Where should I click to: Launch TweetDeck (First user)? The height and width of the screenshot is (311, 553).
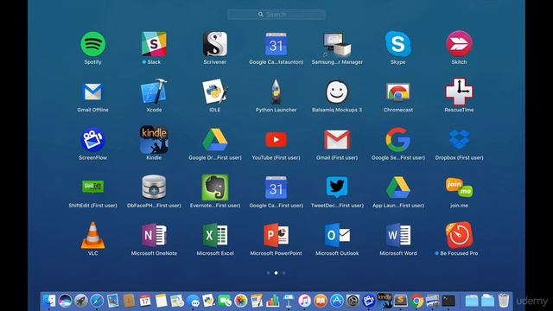(x=337, y=187)
